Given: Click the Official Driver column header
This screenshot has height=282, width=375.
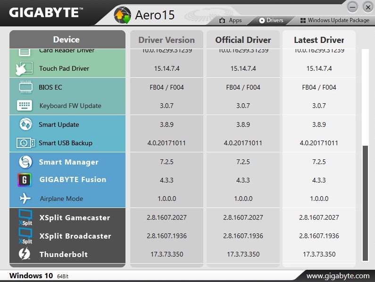Looking at the screenshot, I should tap(243, 40).
